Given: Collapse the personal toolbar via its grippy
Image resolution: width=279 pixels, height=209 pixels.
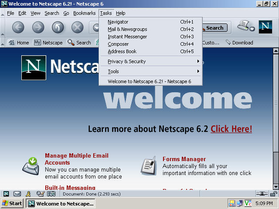Looking at the screenshot, I should point(3,43).
